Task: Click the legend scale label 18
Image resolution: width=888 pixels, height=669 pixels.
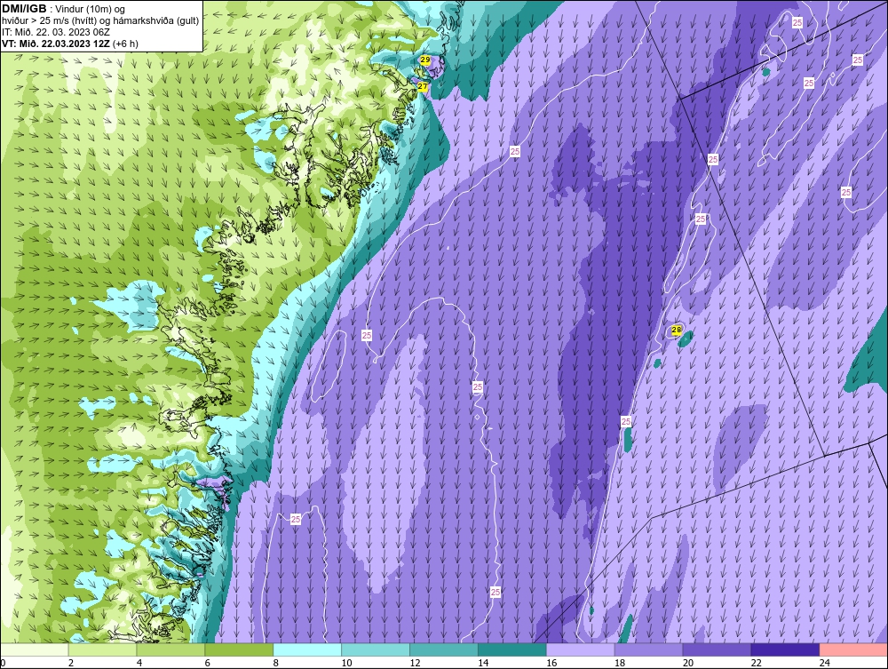Action: click(x=620, y=663)
